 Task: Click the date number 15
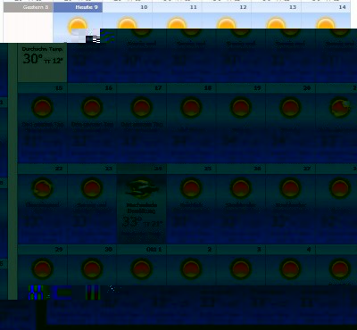click(59, 88)
